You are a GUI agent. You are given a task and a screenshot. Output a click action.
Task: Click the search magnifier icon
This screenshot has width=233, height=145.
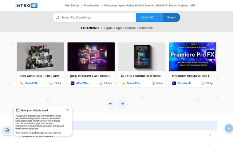pos(58,17)
